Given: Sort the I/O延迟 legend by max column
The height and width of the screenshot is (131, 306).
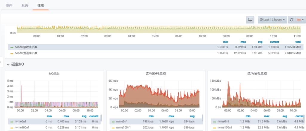Looking at the screenshot, I should point(66,116).
